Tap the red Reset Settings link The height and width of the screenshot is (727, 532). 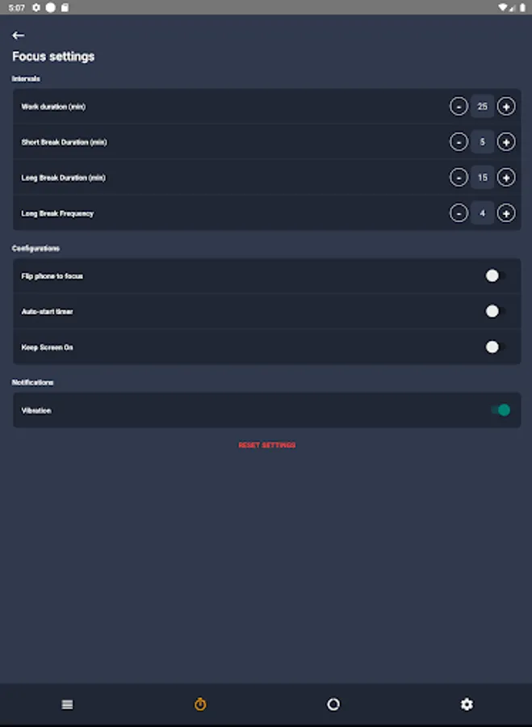coord(267,445)
